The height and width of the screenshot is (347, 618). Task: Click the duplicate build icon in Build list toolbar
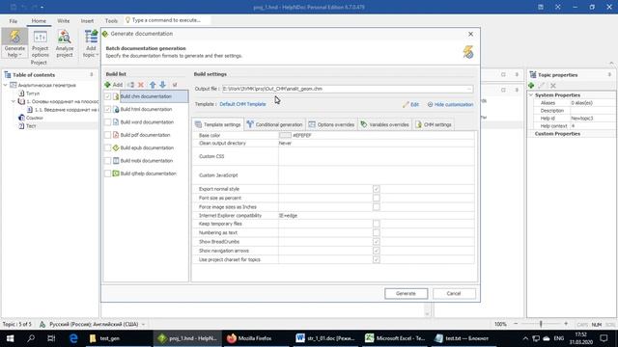[x=131, y=85]
